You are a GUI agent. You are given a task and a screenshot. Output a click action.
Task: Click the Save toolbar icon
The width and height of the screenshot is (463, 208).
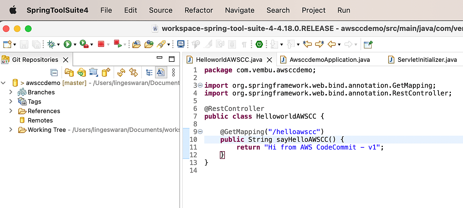click(24, 44)
